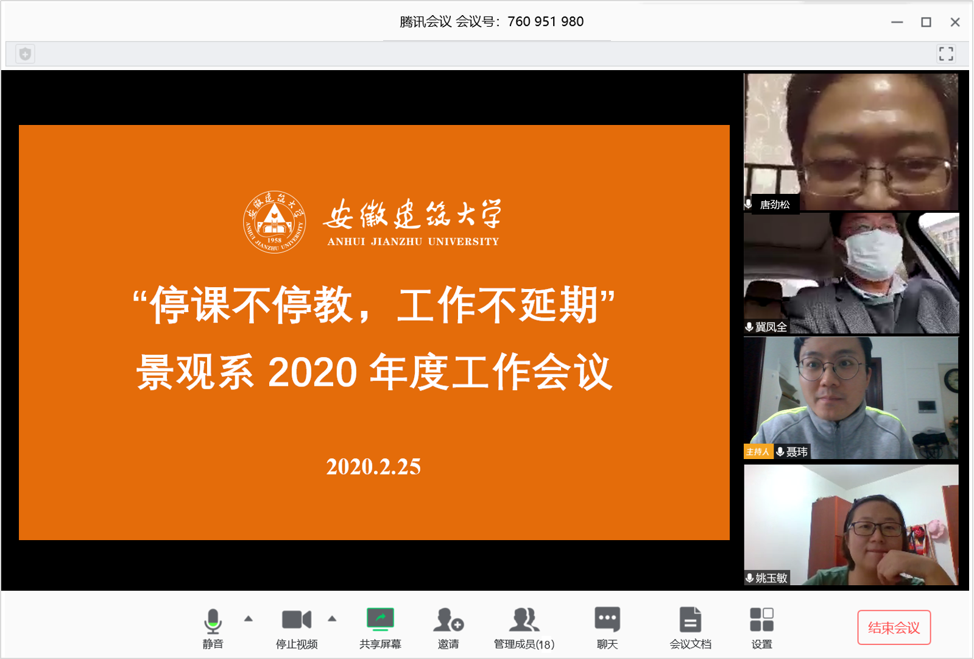This screenshot has height=659, width=974.
Task: Open 设置 settings icon
Action: coord(761,620)
